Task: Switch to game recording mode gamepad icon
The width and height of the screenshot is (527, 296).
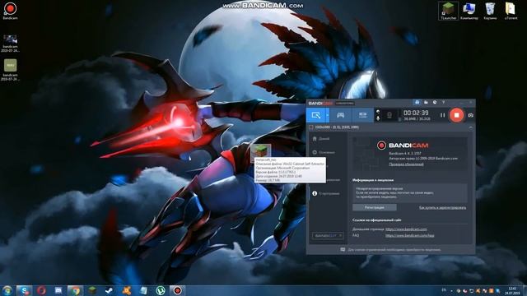Action: click(340, 115)
